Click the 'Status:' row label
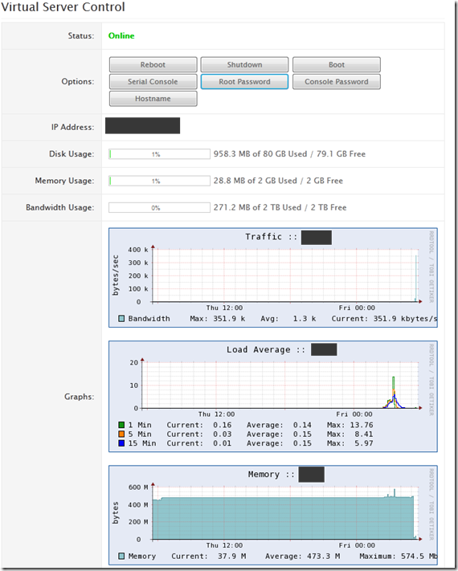 (81, 35)
